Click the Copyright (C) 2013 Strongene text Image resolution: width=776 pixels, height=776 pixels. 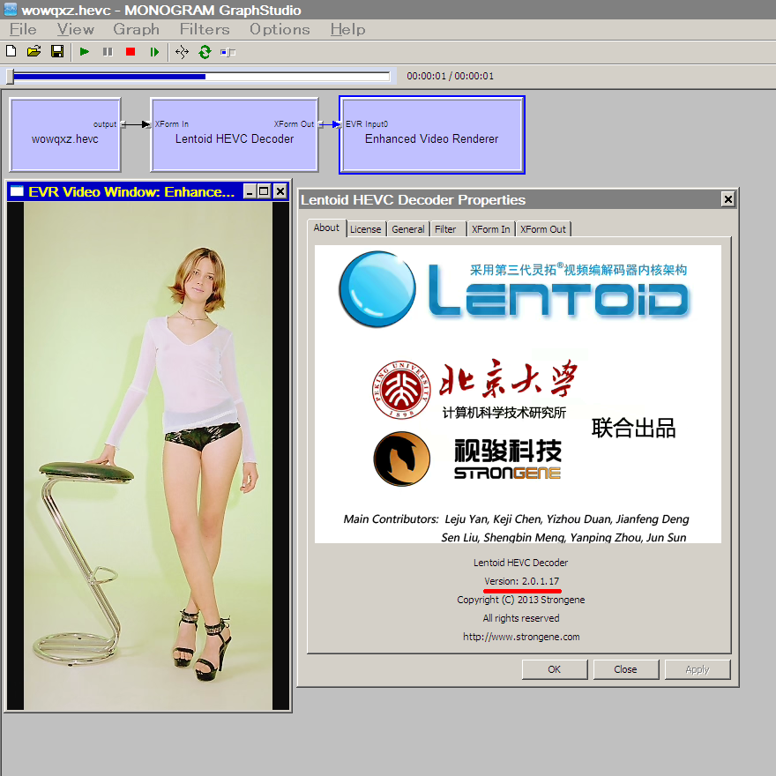coord(520,600)
